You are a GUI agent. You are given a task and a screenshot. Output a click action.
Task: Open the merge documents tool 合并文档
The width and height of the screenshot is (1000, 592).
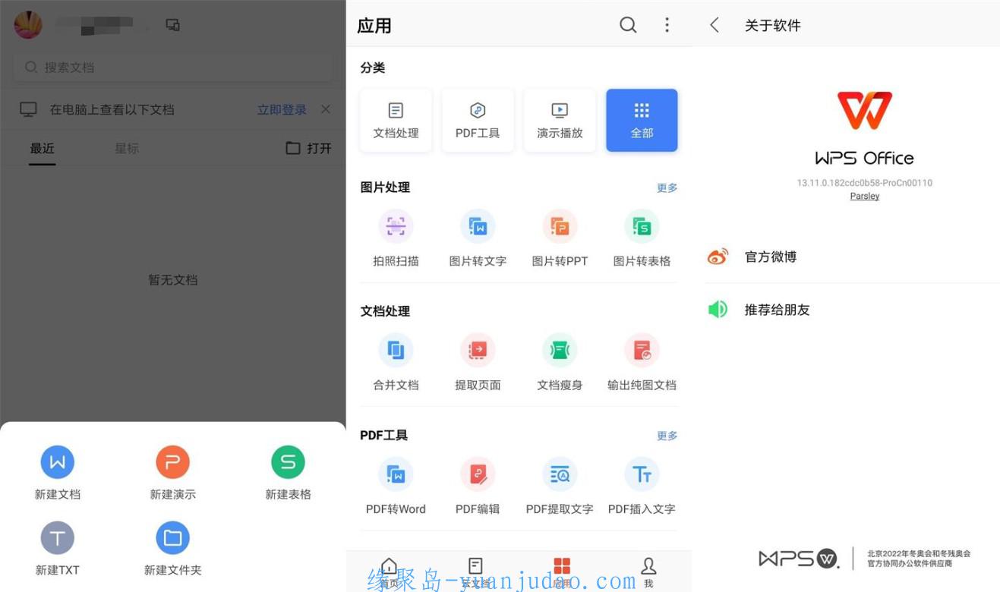click(396, 350)
